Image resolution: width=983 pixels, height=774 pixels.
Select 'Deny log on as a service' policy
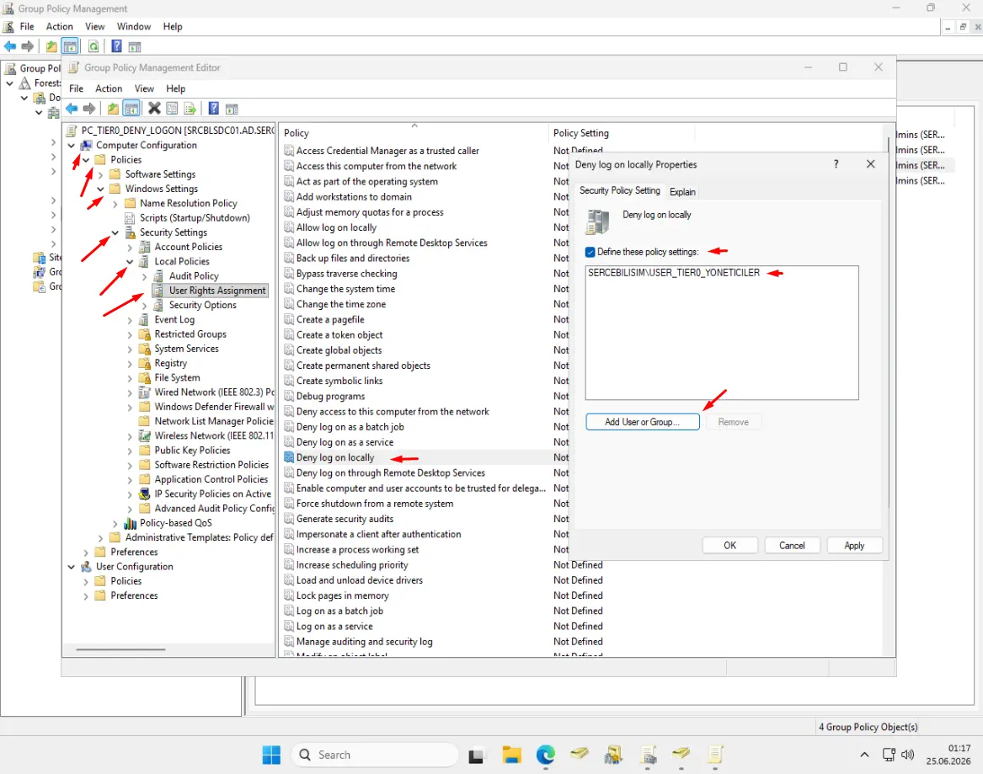(x=345, y=442)
